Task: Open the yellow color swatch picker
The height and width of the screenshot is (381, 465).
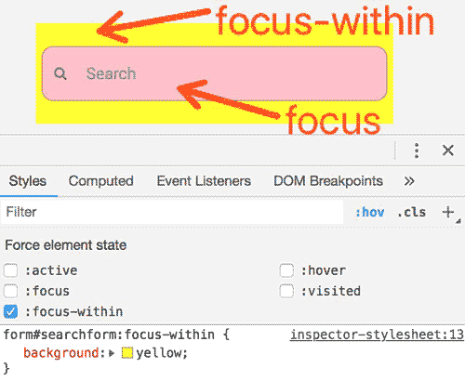Action: point(127,353)
